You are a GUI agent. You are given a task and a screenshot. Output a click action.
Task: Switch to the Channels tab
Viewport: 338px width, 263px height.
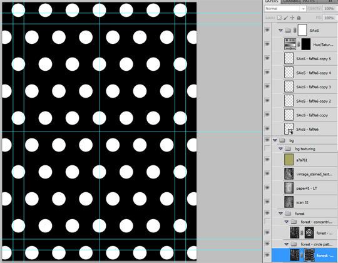[292, 1]
